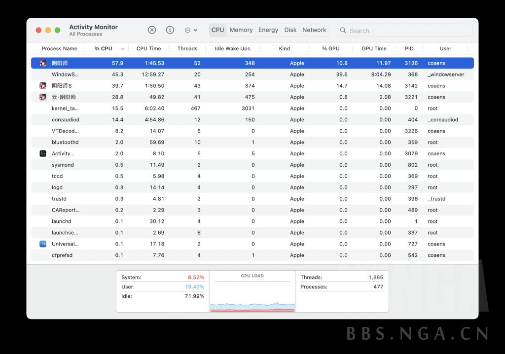Open the ellipsis action menu dropdown
Screen dimensions: 505x354
pyautogui.click(x=191, y=30)
